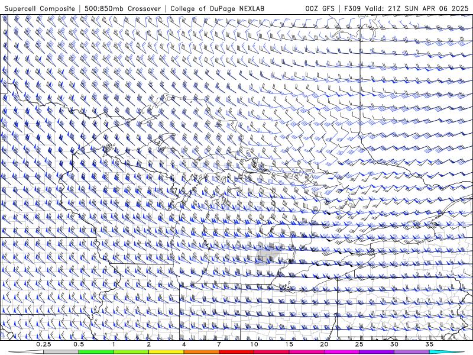The width and height of the screenshot is (473, 355).
Task: Click the 'F309' forecast hour label
Action: [352, 9]
